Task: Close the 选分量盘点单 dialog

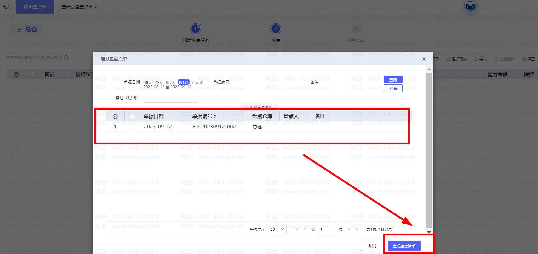Action: 424,59
